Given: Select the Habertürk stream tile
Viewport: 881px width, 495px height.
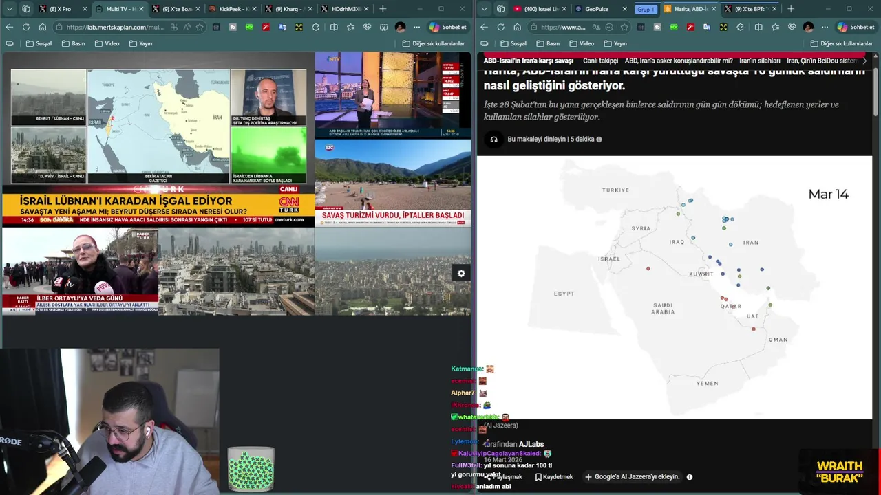Looking at the screenshot, I should (80, 271).
